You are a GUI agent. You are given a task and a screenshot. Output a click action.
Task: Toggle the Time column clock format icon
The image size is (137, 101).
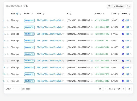[x=17, y=14]
